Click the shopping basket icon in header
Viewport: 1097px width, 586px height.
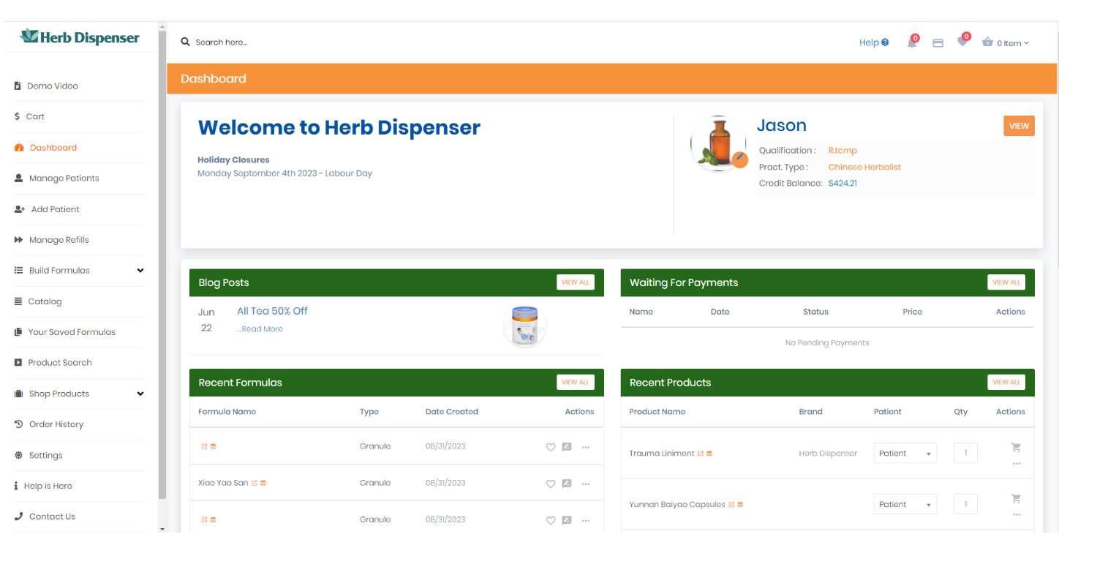tap(987, 42)
